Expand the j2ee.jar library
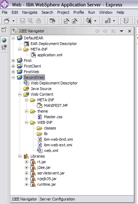This screenshot has height=204, width=138. 26,167
